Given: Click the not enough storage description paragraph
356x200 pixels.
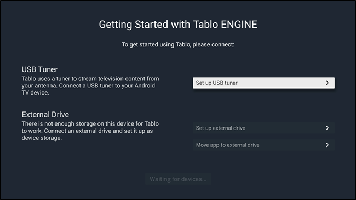Looking at the screenshot, I should (90, 131).
